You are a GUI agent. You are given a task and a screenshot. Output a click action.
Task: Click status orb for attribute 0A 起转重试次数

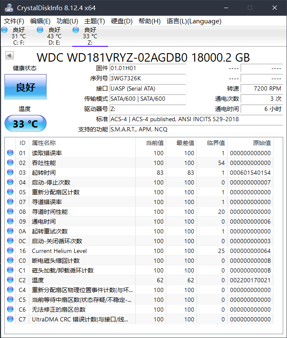(10, 231)
